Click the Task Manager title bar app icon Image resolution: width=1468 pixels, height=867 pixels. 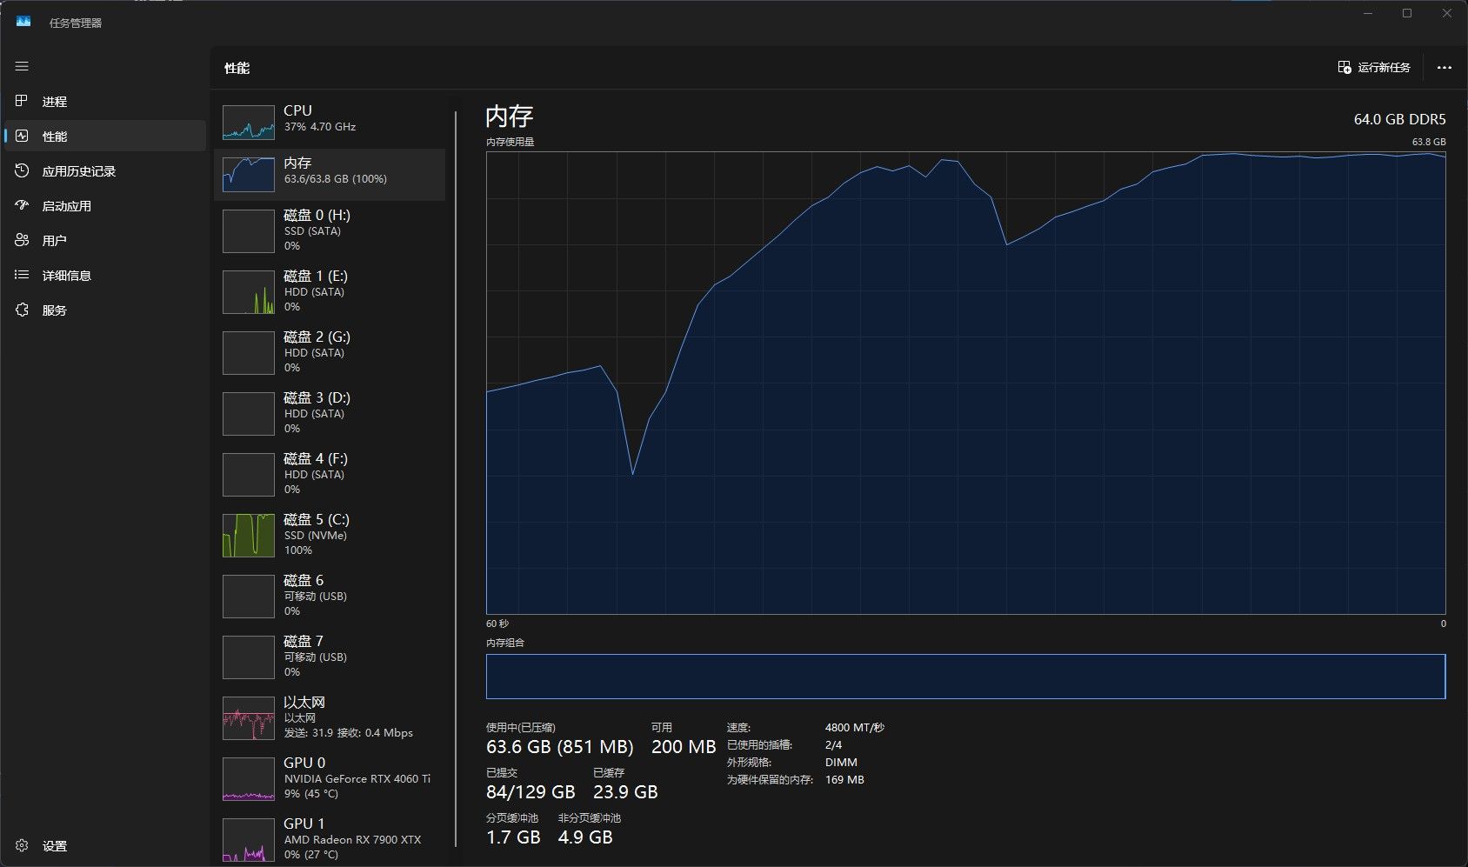click(23, 22)
